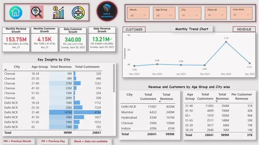Click the Delhi NCR 31-40 highlighted row
Screen dimensions: 259x145
click(x=53, y=112)
